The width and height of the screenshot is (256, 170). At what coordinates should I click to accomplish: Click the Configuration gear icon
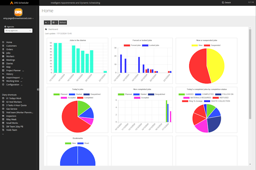3,85
